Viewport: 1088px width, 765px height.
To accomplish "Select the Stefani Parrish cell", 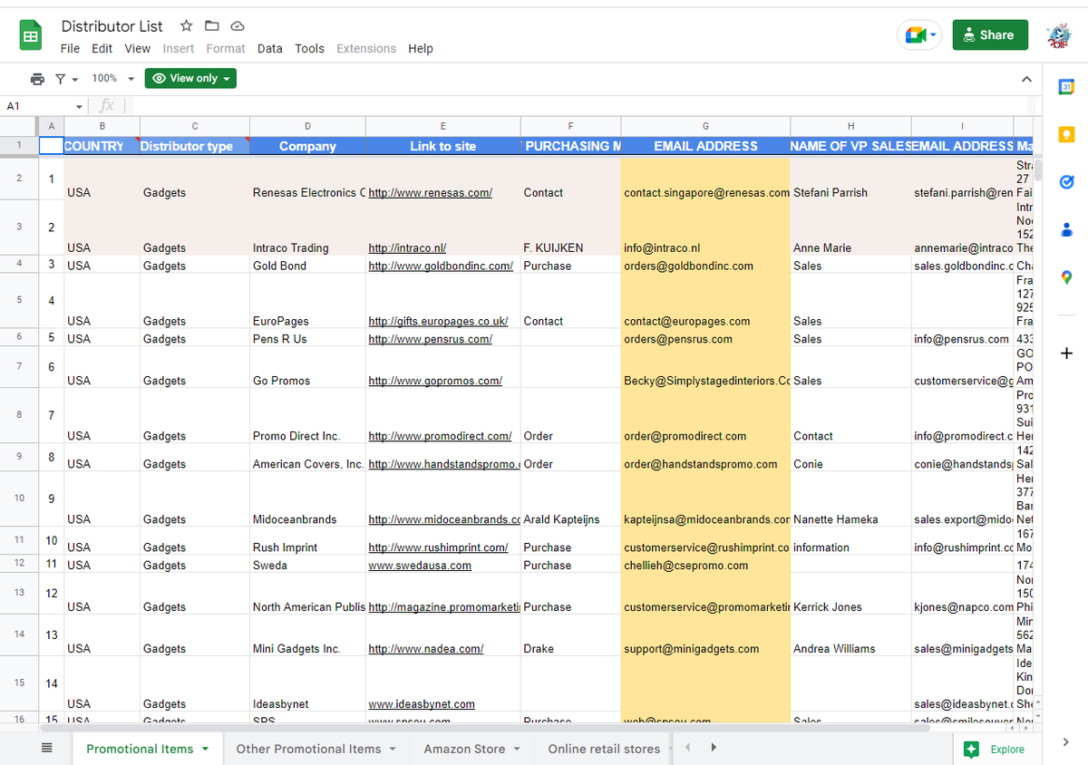I will click(x=850, y=179).
